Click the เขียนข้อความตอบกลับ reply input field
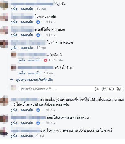The height and width of the screenshot is (144, 125). click(71, 89)
